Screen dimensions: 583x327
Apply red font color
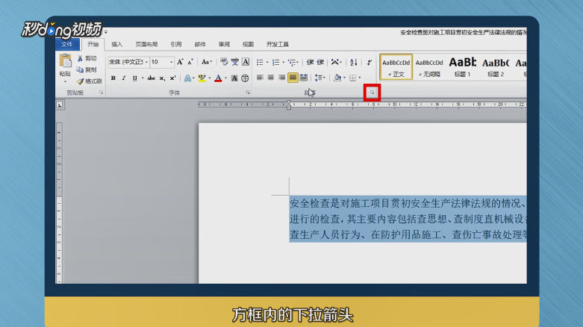[218, 78]
